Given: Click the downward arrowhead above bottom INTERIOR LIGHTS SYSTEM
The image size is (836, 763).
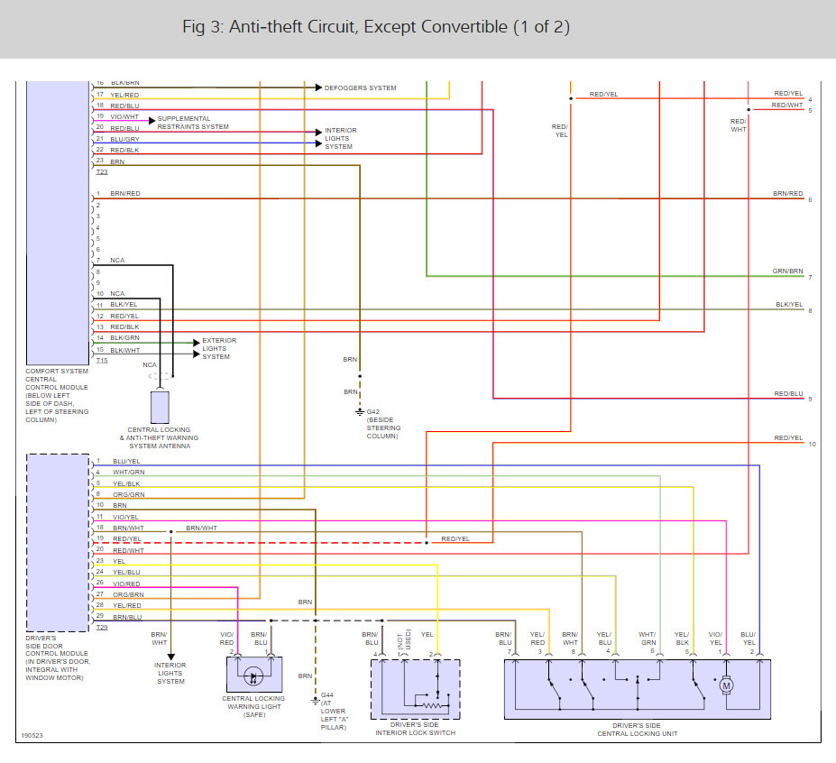Looking at the screenshot, I should coord(171,657).
